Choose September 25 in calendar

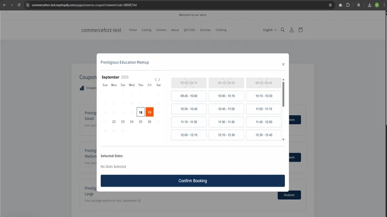[140, 122]
